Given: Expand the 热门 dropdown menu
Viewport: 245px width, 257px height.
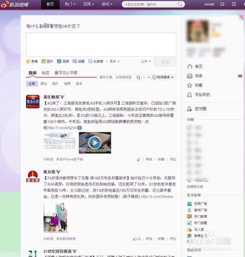Looking at the screenshot, I should point(70,4).
